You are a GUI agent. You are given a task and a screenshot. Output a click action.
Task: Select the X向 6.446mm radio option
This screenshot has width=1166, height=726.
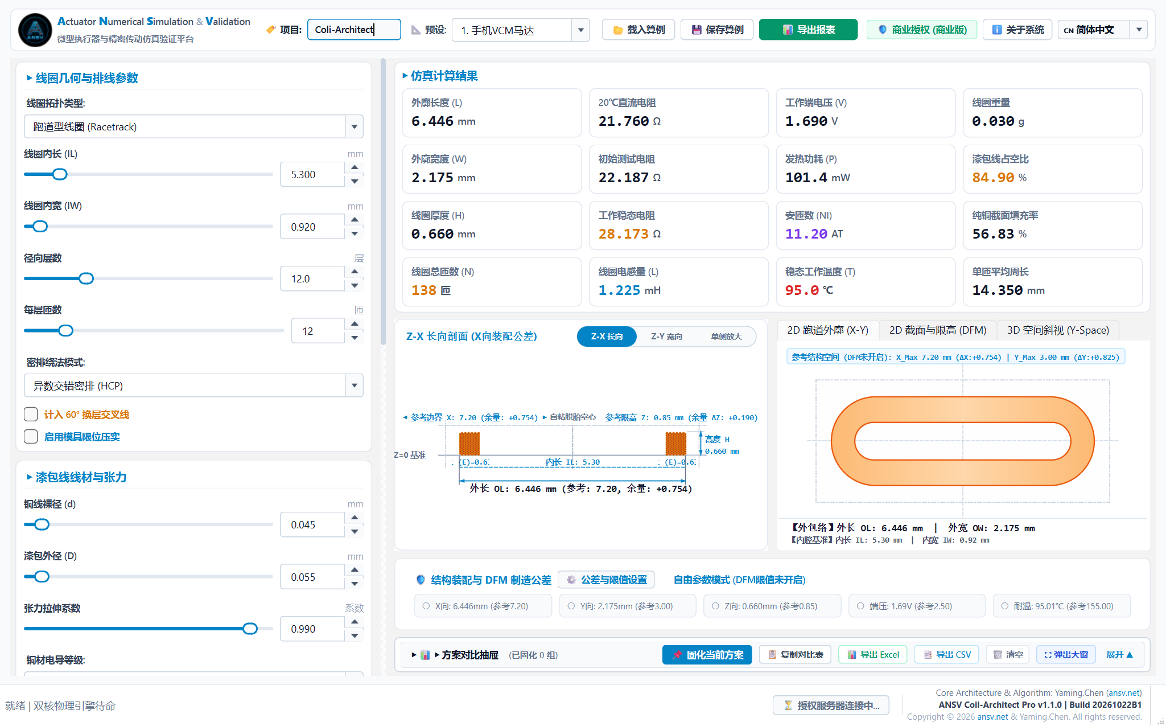pyautogui.click(x=426, y=606)
